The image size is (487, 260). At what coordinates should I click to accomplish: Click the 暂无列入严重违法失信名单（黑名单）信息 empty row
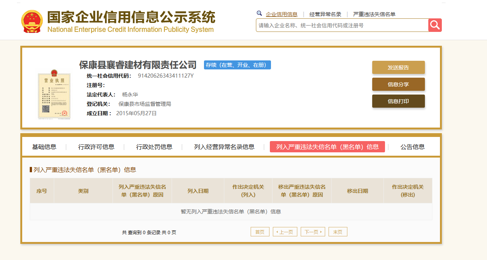click(x=231, y=212)
